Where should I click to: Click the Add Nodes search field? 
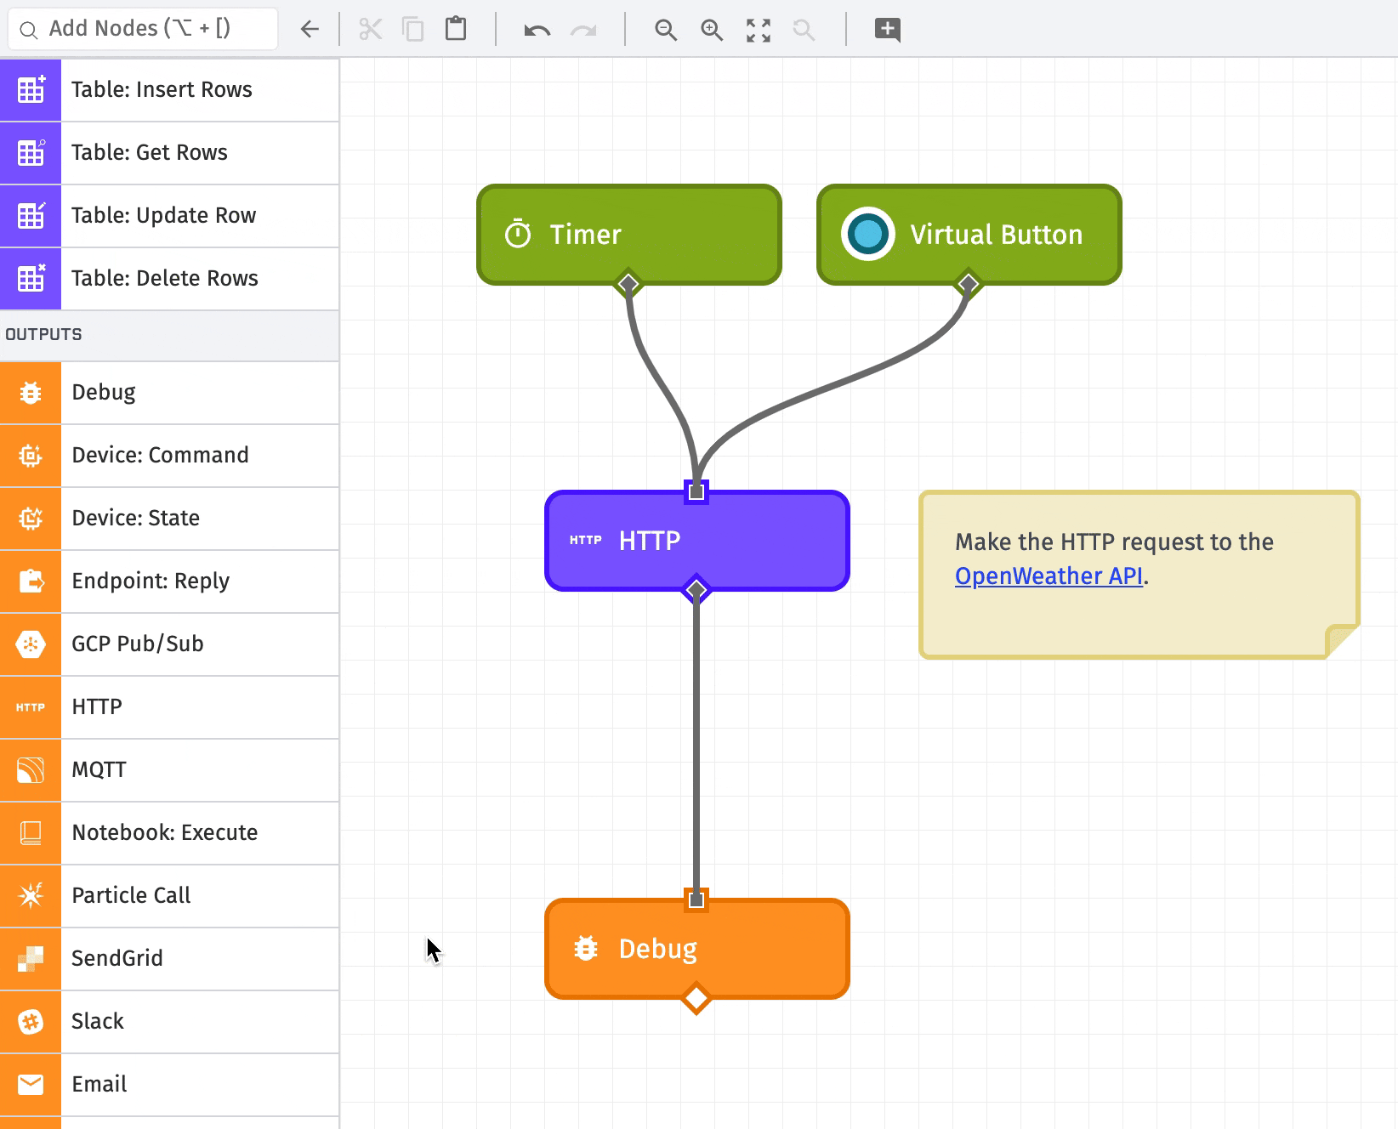143,29
